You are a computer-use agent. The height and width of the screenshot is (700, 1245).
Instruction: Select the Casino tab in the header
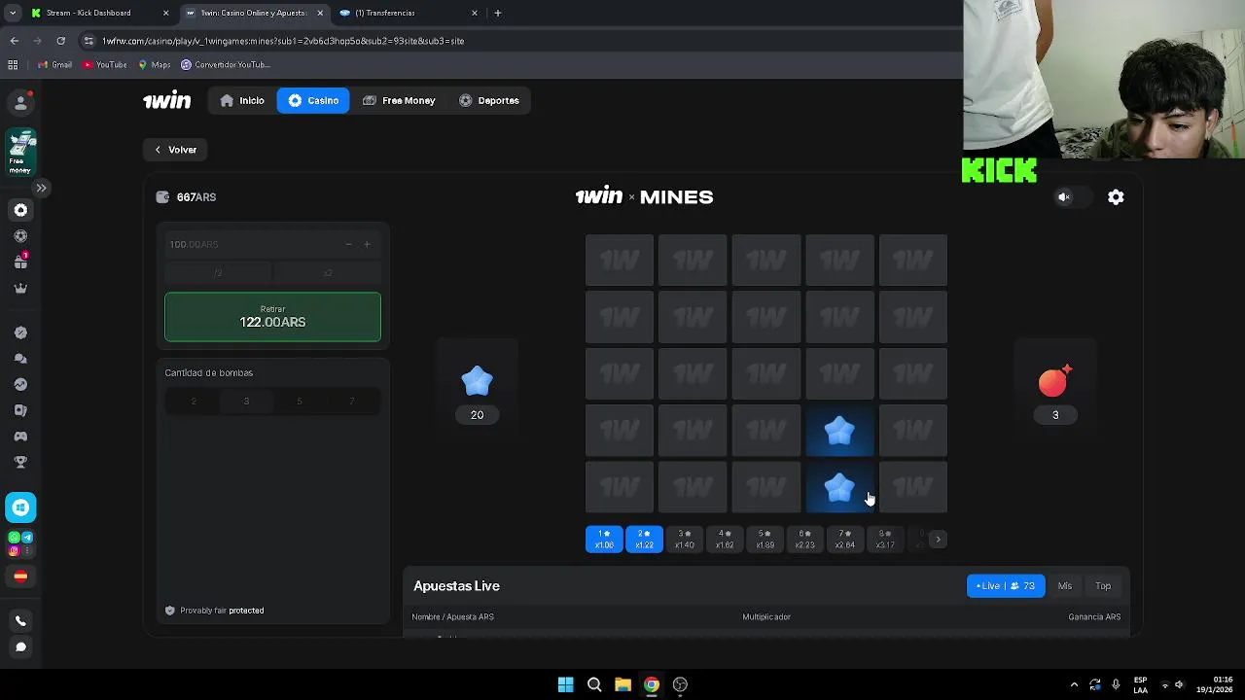313,100
